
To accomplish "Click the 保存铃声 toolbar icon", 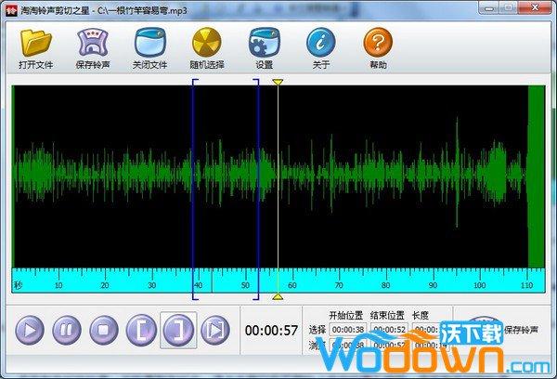I will [x=93, y=48].
